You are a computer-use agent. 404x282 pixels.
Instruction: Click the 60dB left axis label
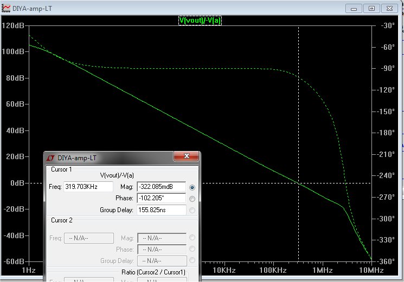15,104
